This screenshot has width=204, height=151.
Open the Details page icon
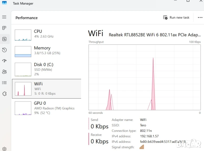coord(4,83)
